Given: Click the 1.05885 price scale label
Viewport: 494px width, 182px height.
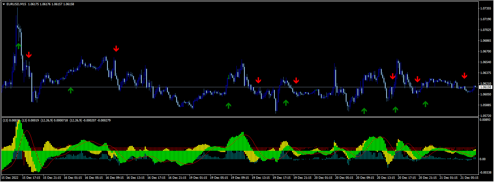Looking at the screenshot, I should pos(486,105).
